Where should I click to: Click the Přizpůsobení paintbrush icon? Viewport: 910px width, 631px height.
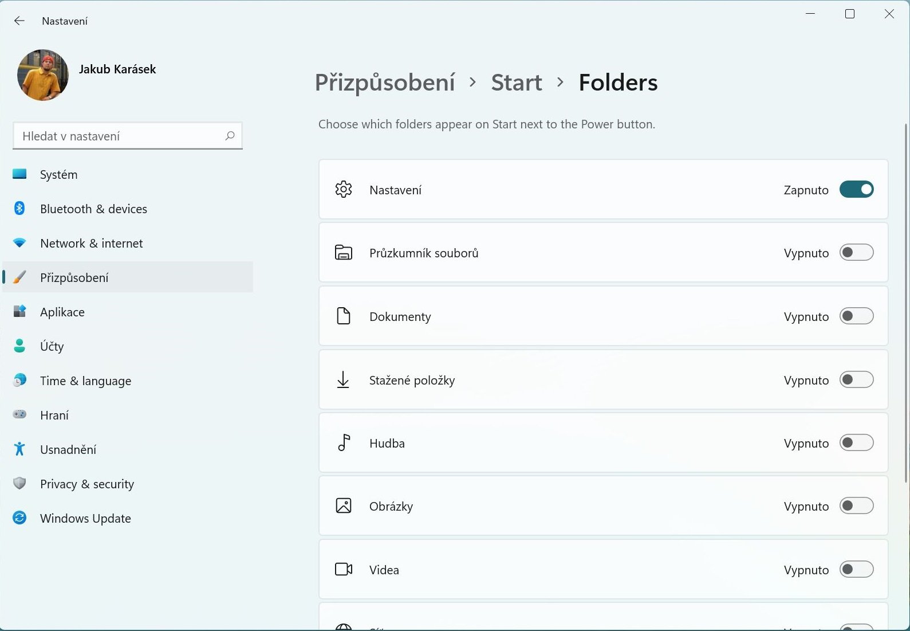click(x=19, y=277)
